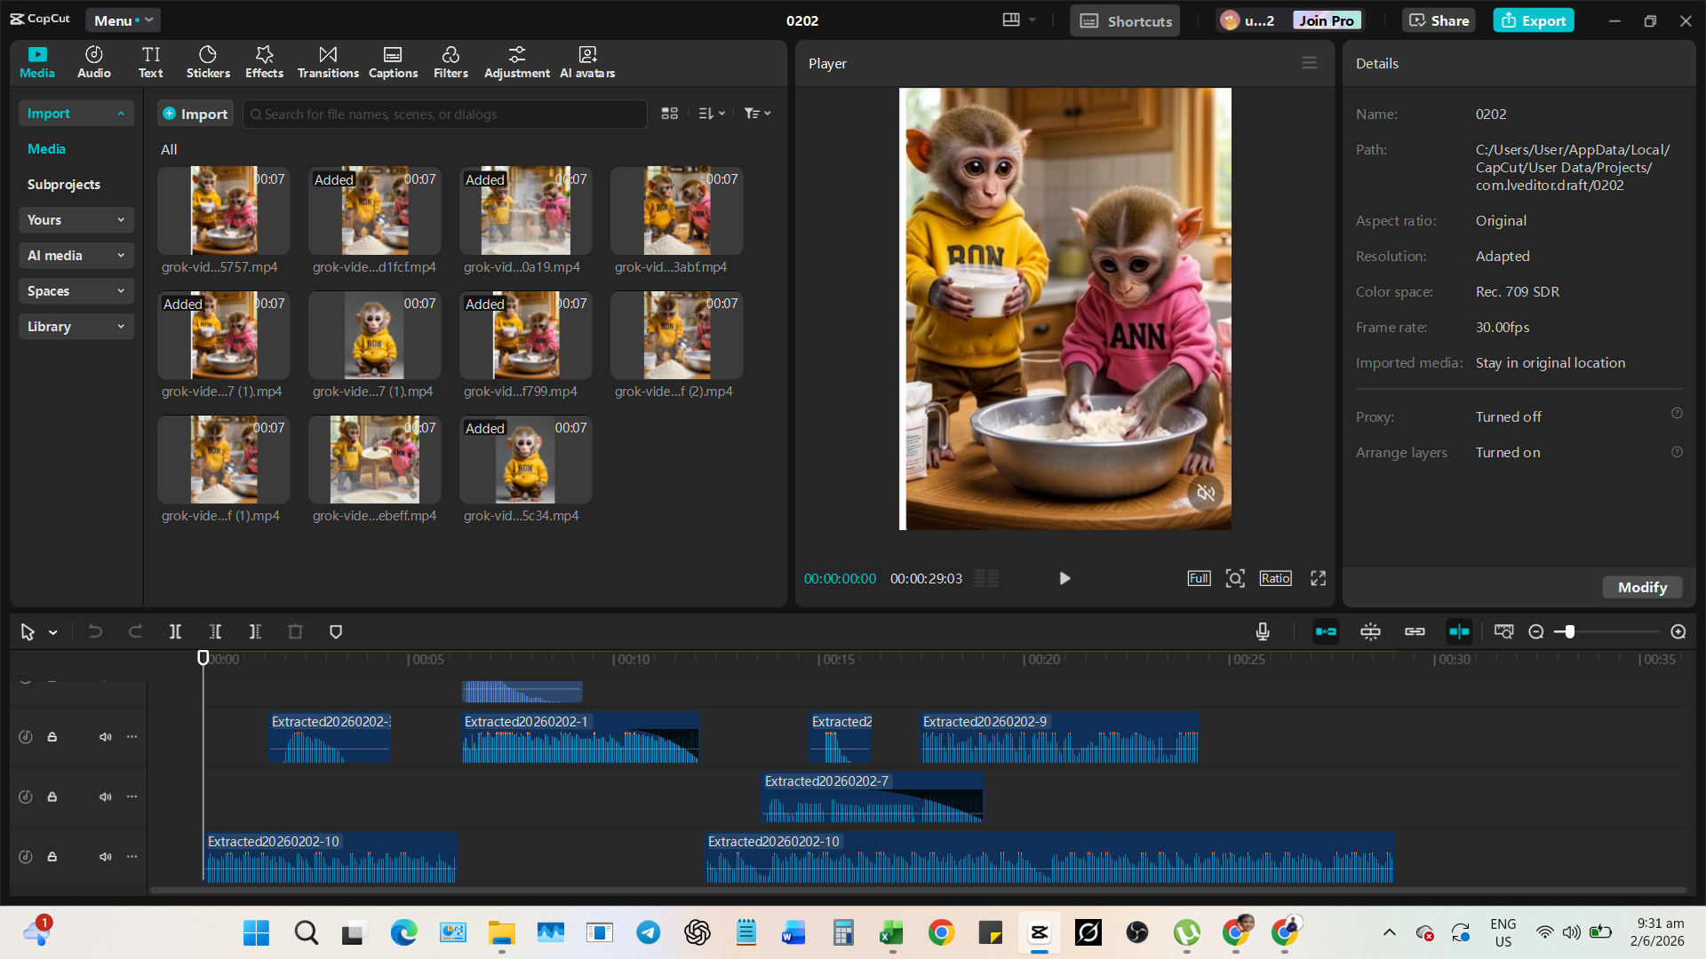Click the Modify button in Details

pyautogui.click(x=1641, y=587)
